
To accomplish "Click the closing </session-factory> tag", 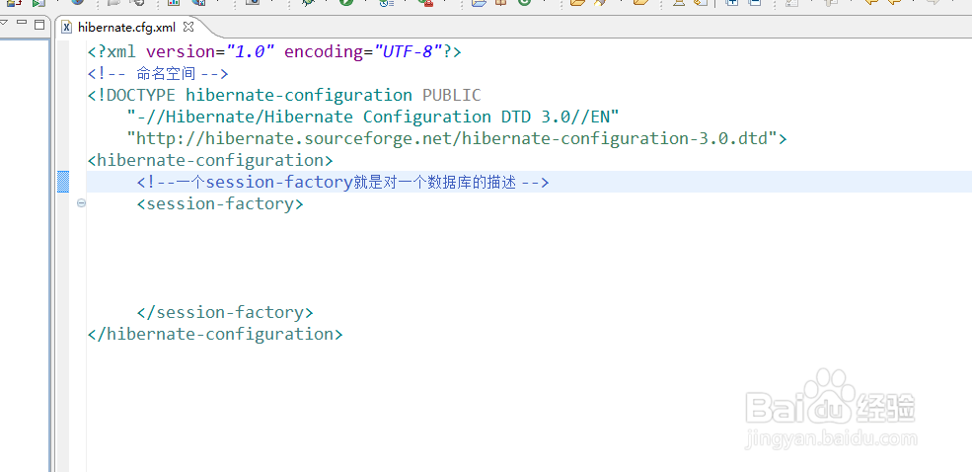I will (225, 311).
